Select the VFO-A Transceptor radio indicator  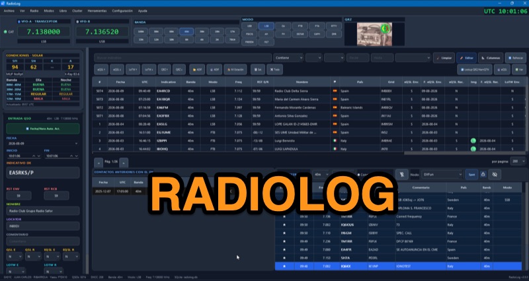pyautogui.click(x=20, y=22)
